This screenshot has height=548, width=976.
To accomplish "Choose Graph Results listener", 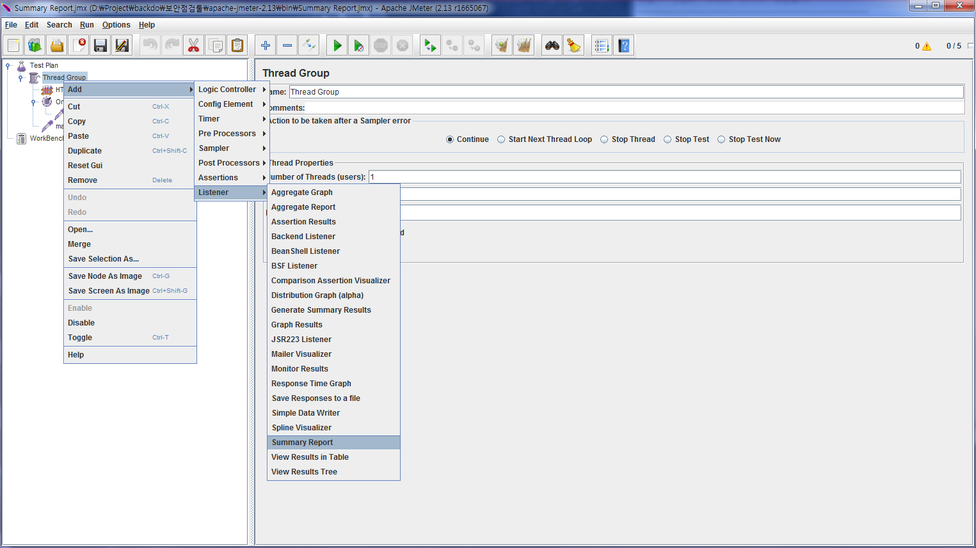I will coord(333,325).
